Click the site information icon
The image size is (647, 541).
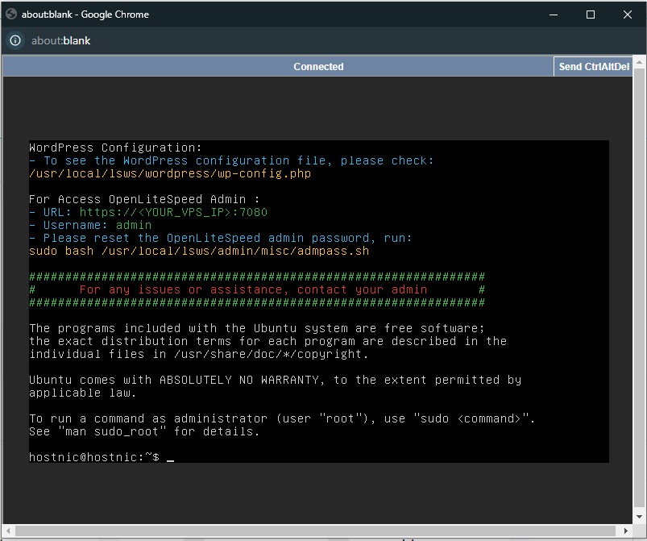[15, 40]
